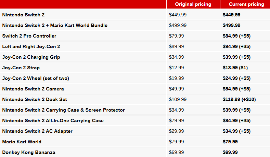Select the $13.99 ($1) current price cell
270x157 pixels.
tap(235, 68)
